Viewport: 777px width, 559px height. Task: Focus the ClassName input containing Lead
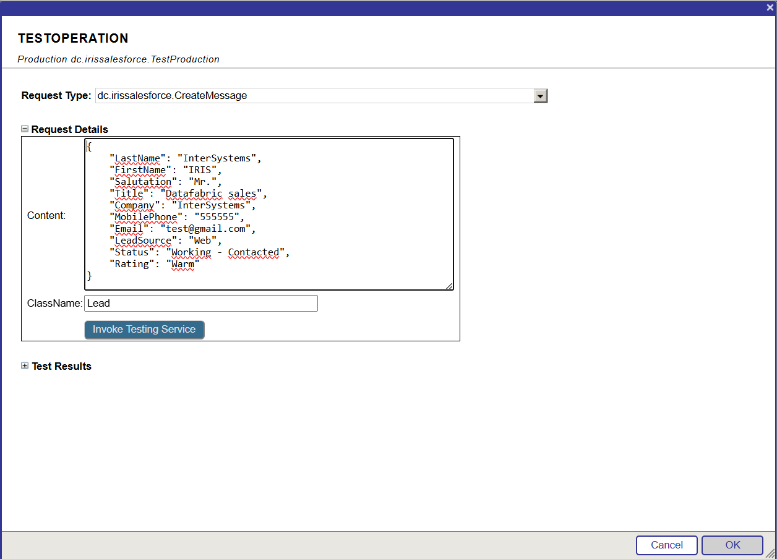pyautogui.click(x=201, y=303)
